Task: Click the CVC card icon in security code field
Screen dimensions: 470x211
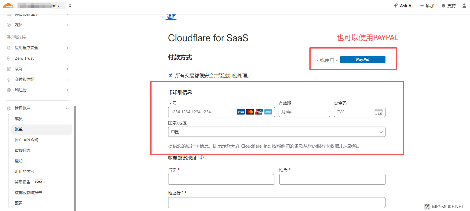Action: click(x=378, y=112)
